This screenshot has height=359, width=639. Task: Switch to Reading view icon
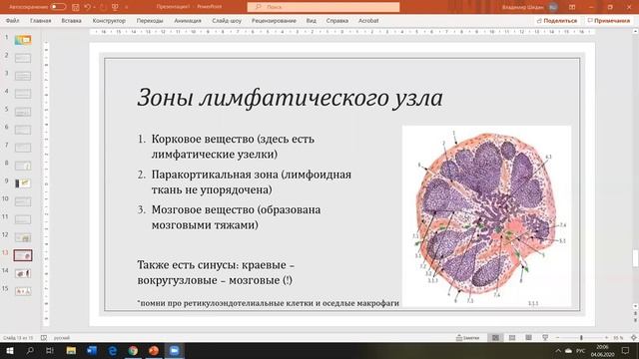(x=528, y=338)
